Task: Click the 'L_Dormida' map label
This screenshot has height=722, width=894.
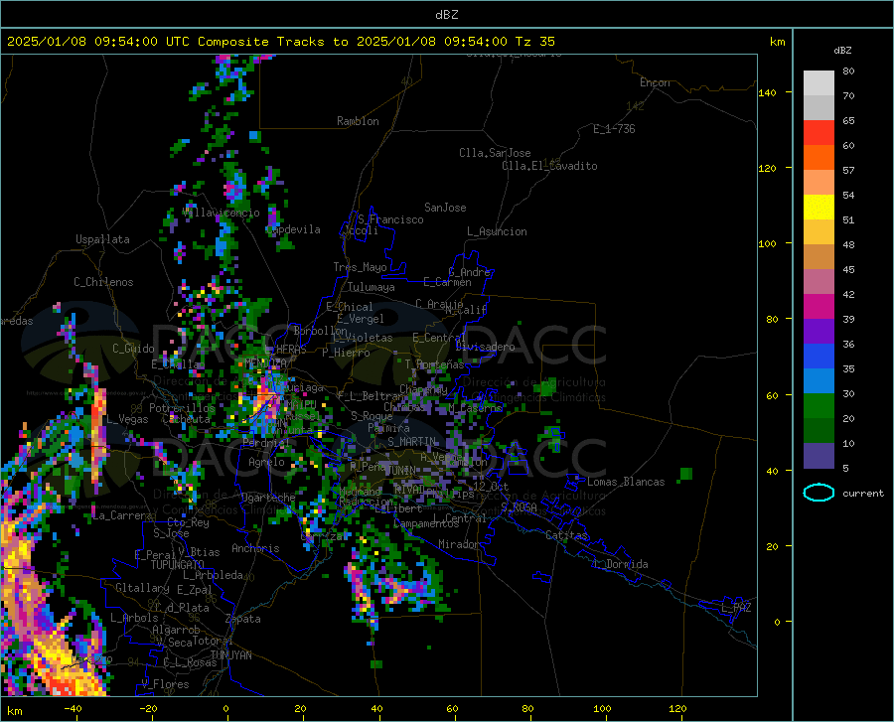Action: coord(621,564)
